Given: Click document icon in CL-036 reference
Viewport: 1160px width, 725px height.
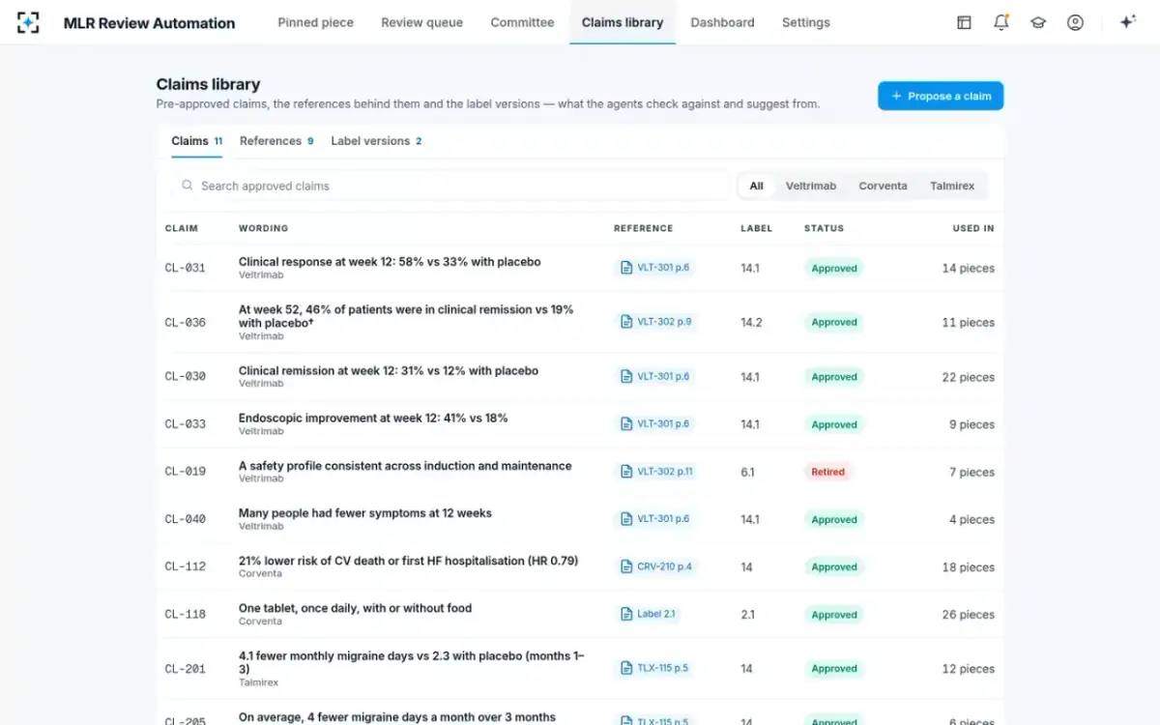Looking at the screenshot, I should pos(626,322).
